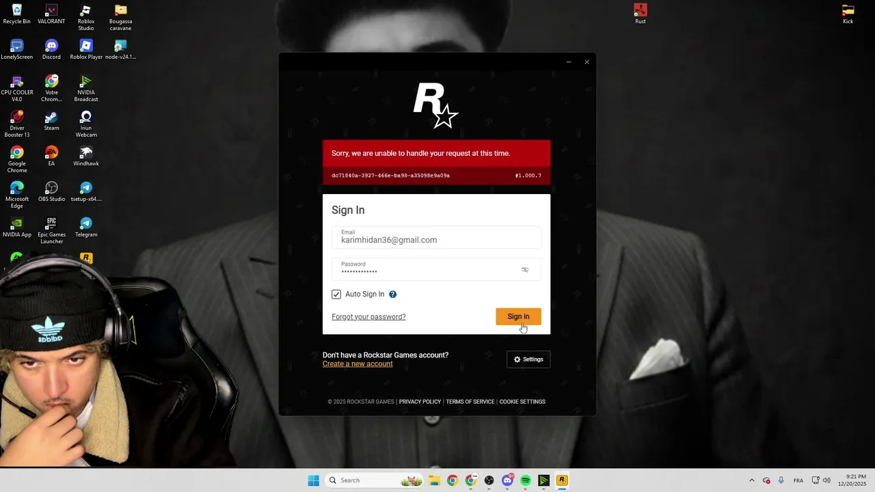Launch the Discord desktop shortcut

click(51, 50)
